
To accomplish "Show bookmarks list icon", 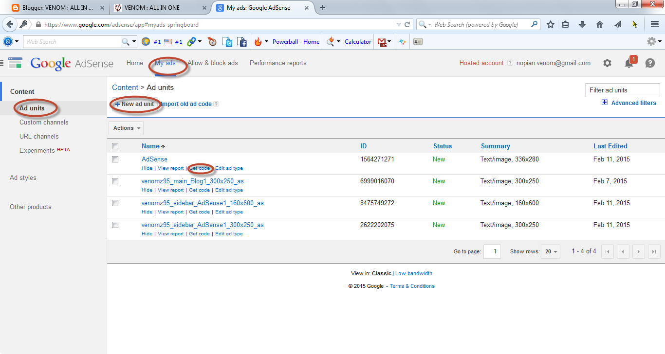I will tap(565, 24).
